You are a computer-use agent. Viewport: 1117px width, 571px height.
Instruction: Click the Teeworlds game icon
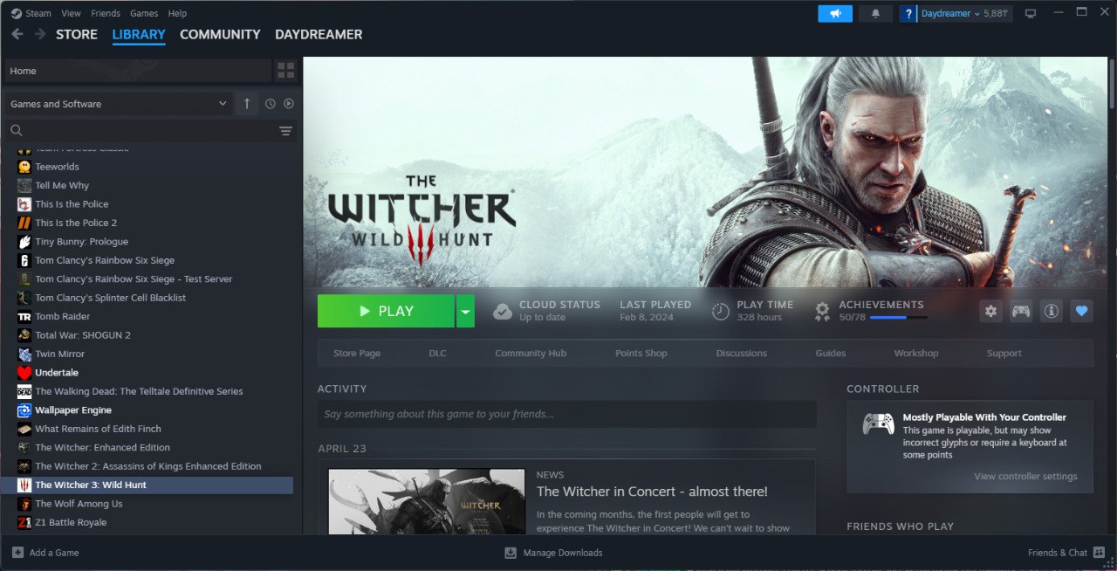pyautogui.click(x=24, y=167)
